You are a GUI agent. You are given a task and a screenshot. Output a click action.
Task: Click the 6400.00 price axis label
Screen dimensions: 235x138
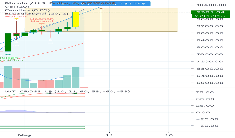click(x=210, y=76)
